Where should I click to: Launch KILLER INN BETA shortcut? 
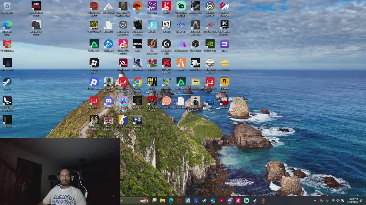click(94, 123)
